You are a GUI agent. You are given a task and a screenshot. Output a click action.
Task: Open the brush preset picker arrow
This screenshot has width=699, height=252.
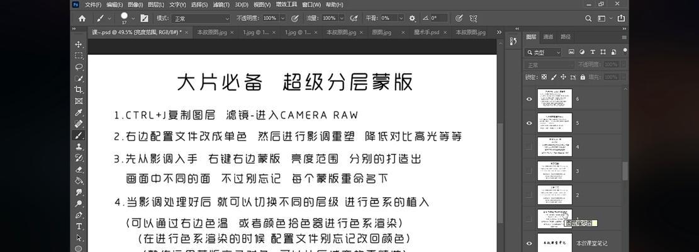[x=133, y=19]
